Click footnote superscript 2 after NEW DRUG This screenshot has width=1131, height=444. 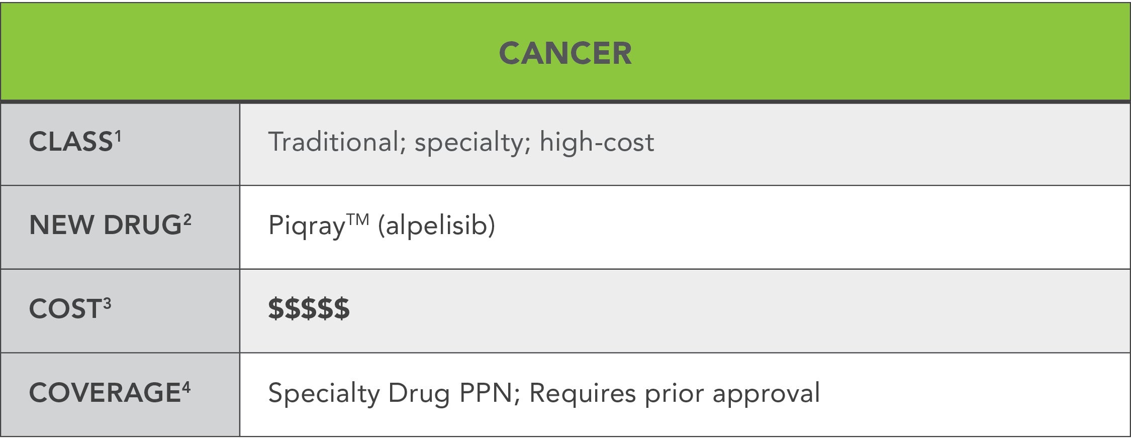[x=187, y=219]
